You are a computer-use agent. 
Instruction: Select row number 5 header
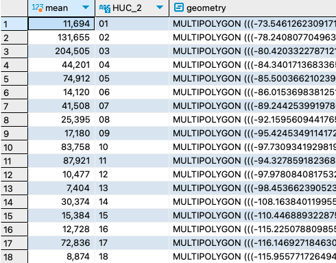coord(14,79)
